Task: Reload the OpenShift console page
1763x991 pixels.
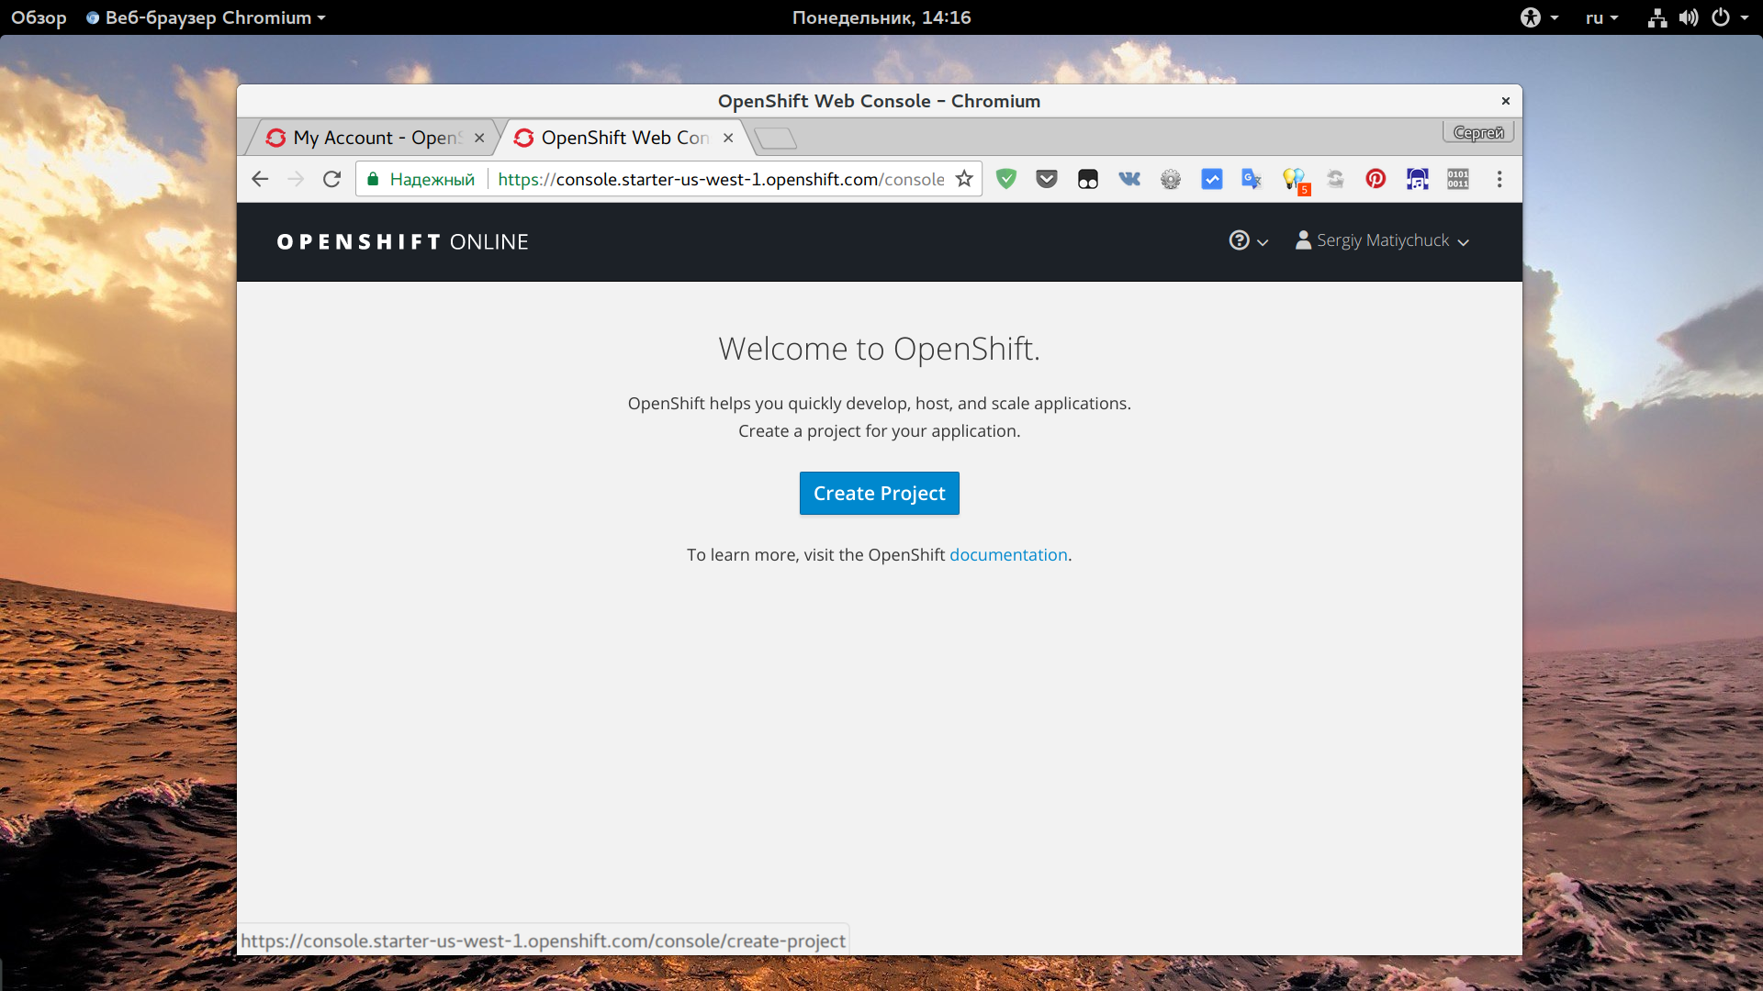Action: (331, 179)
